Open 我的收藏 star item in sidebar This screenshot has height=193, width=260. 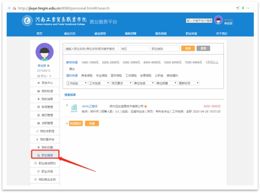click(x=45, y=148)
